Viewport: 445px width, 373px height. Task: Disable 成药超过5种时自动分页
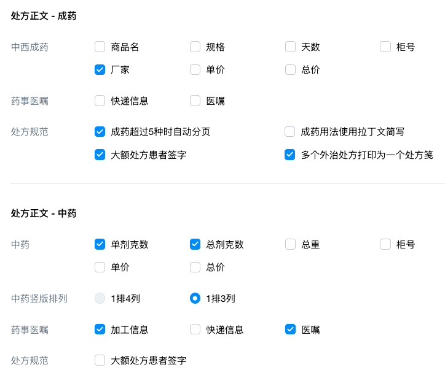pos(100,131)
